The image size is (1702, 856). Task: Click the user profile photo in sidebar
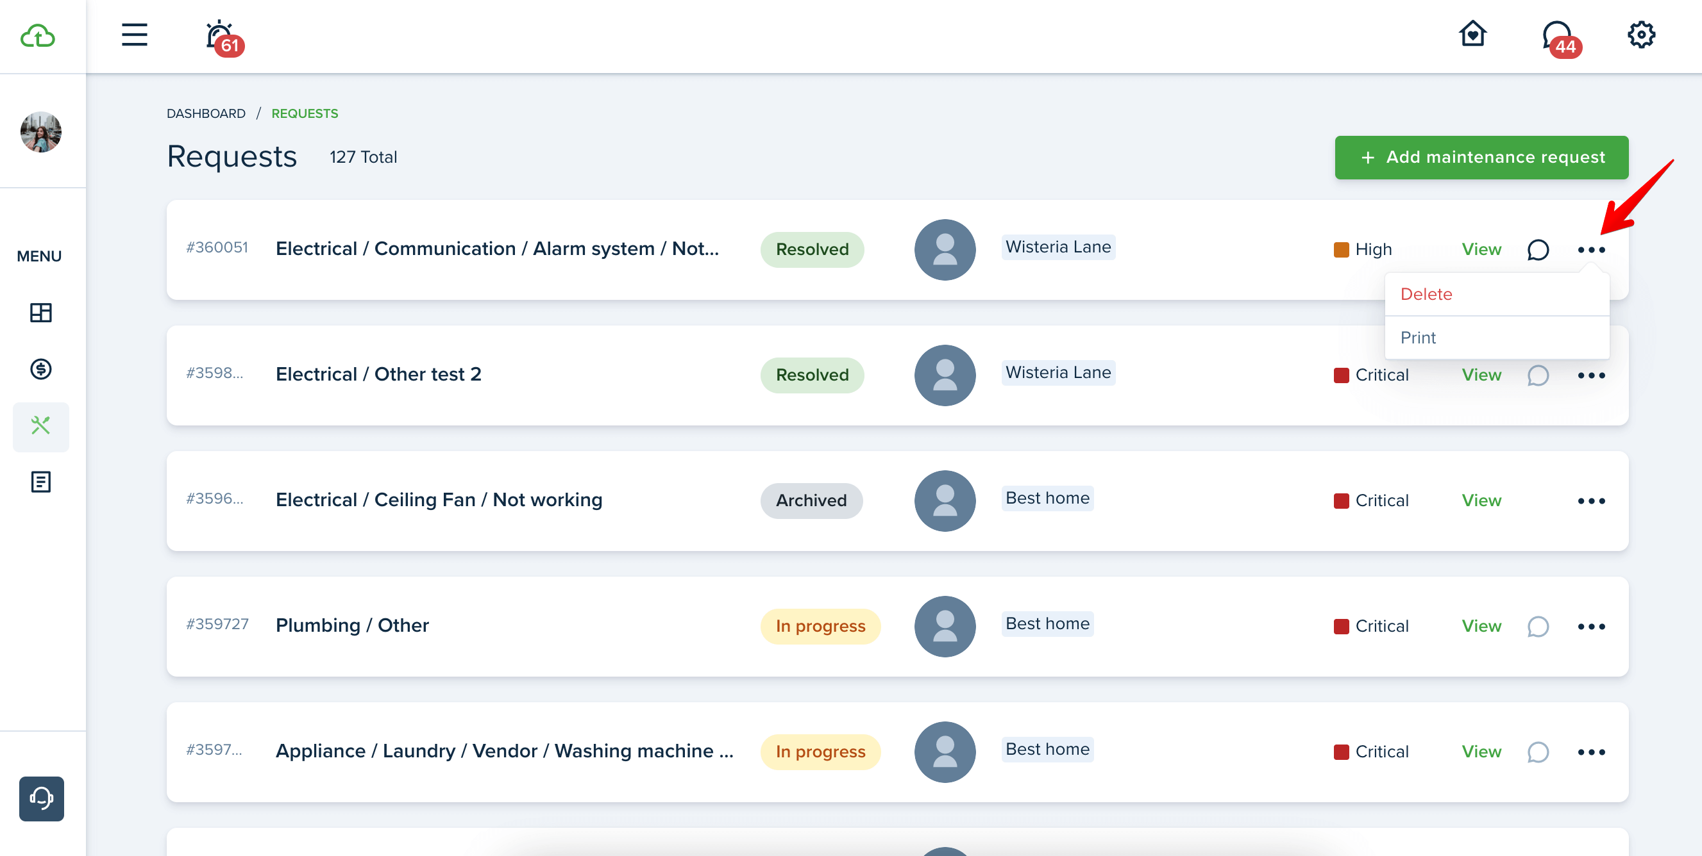click(x=41, y=131)
